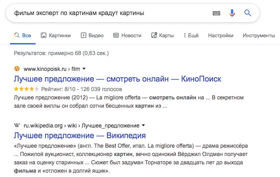
Task: Click the image icon beside Картинки
Action: click(44, 35)
